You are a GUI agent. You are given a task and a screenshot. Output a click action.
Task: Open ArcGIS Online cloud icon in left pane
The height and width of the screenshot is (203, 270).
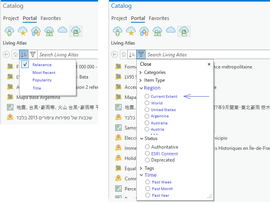63,30
